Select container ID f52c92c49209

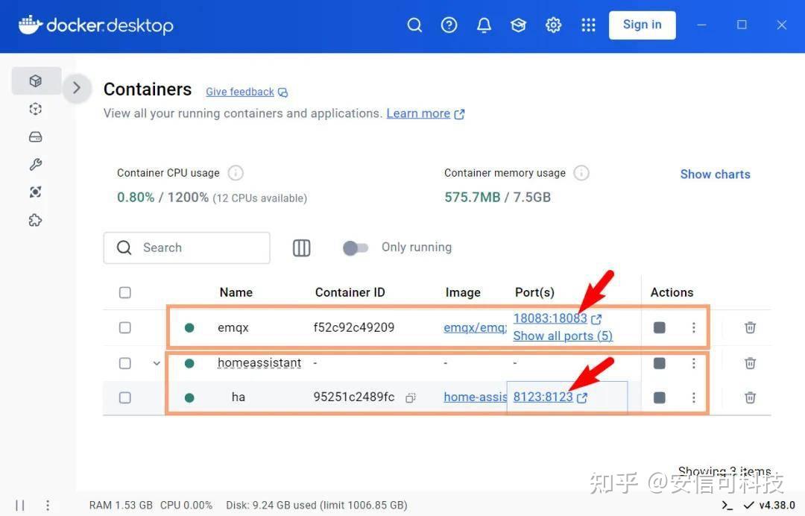click(354, 327)
